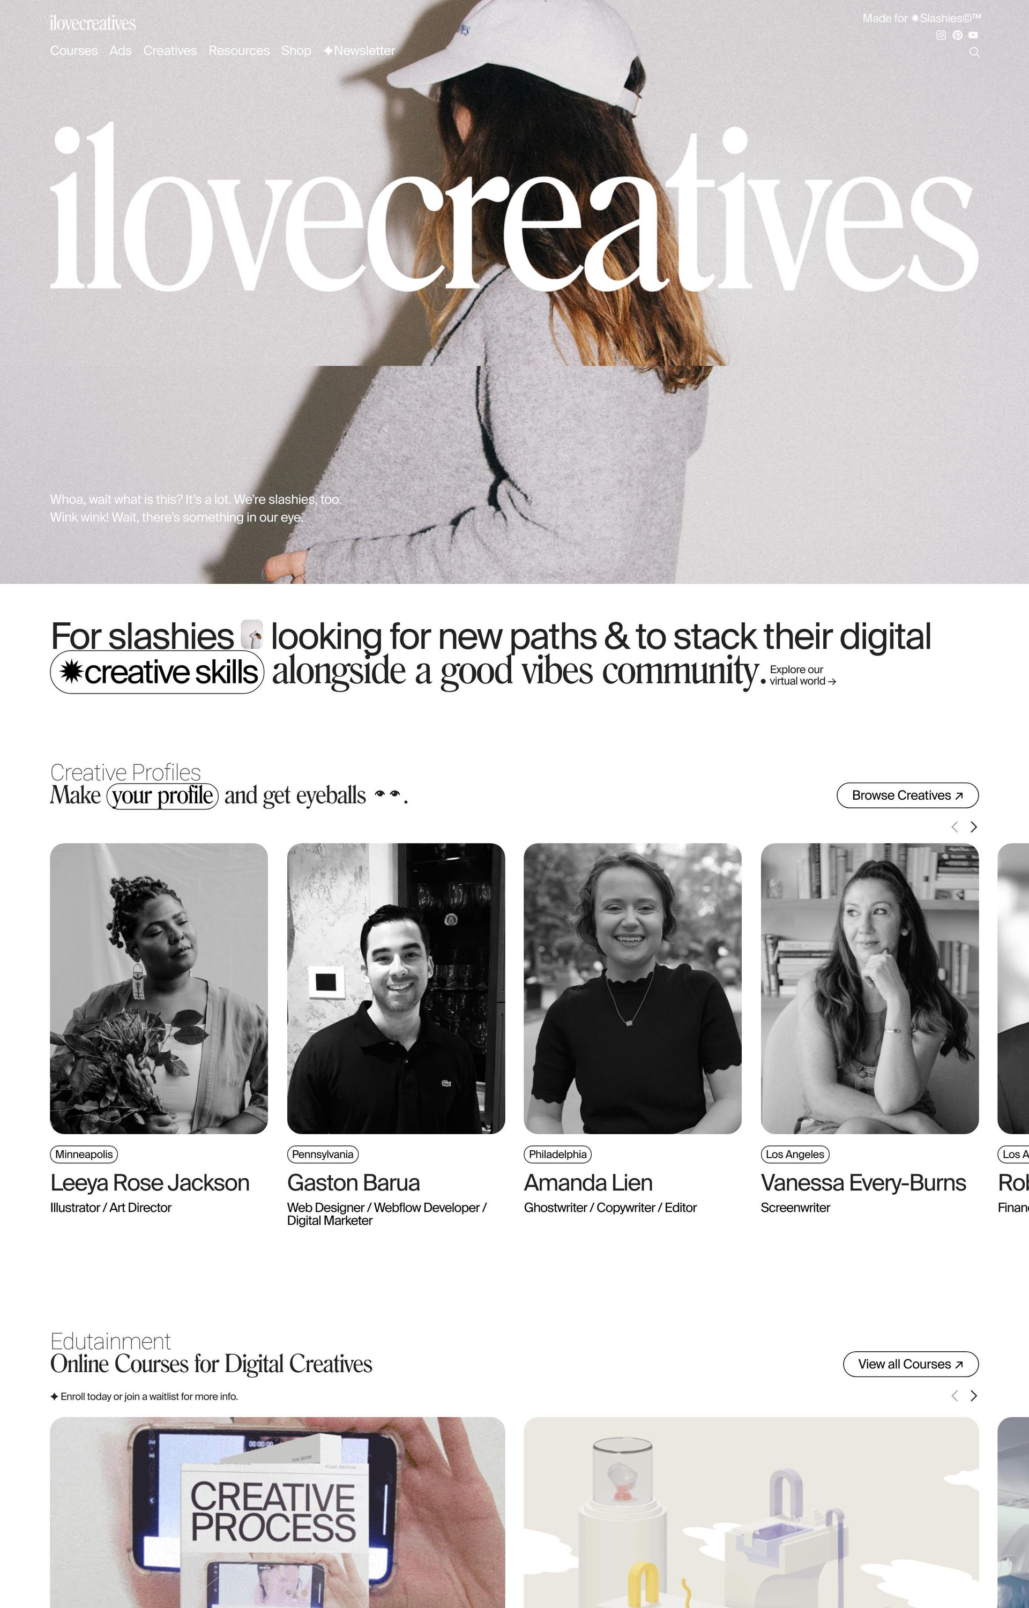The width and height of the screenshot is (1029, 1608).
Task: Open the Instagram icon link
Action: coord(941,35)
